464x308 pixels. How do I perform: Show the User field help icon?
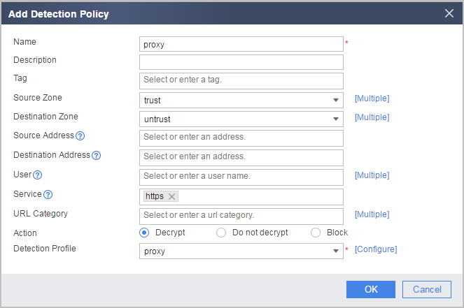point(37,175)
